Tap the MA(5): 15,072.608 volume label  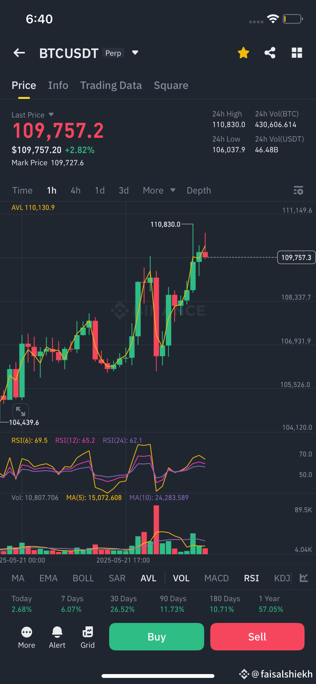click(x=94, y=498)
